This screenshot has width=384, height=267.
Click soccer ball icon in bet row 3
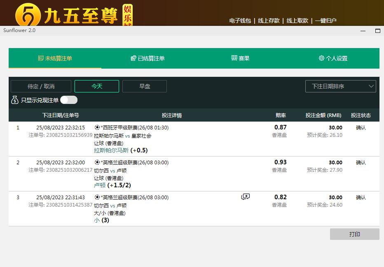click(x=97, y=197)
